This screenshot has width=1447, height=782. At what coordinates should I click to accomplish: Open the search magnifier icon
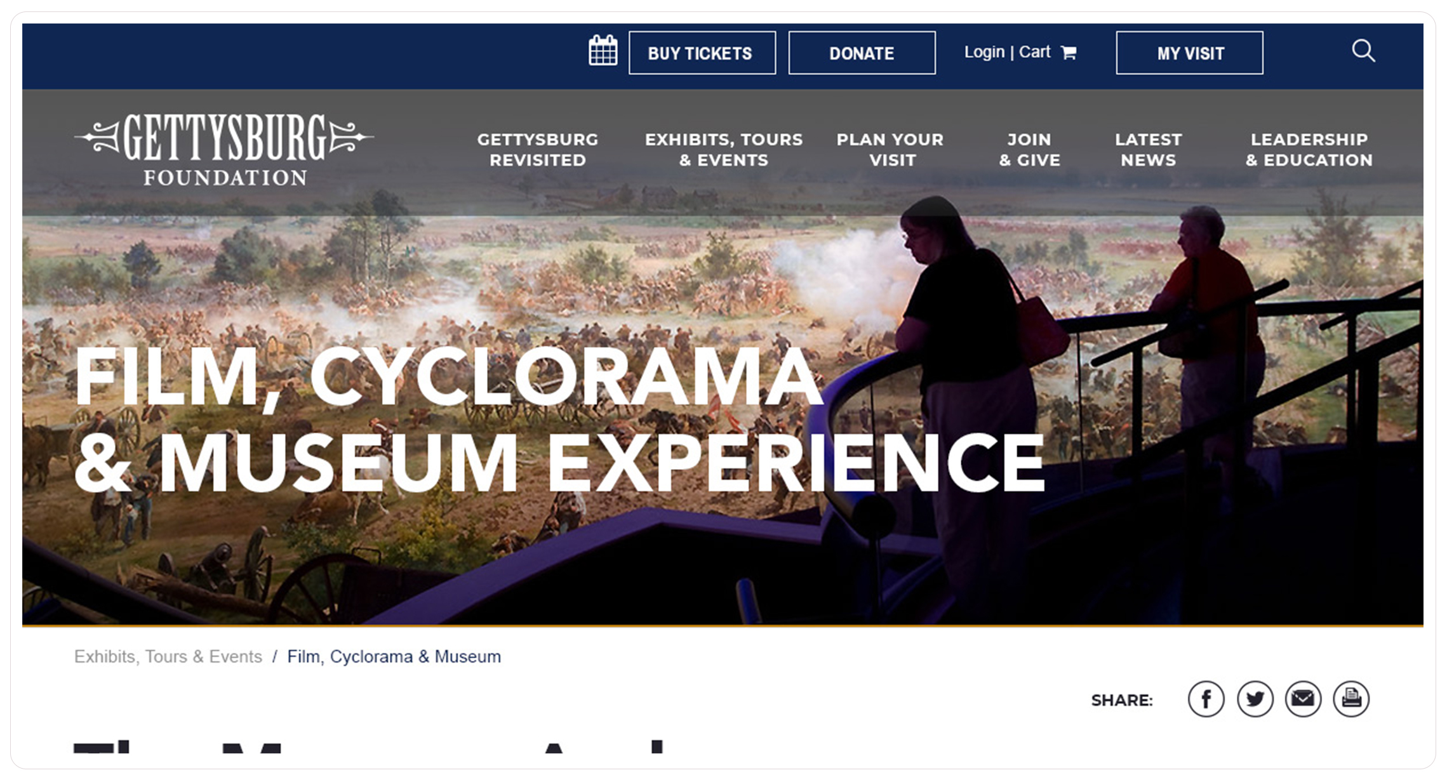(1363, 51)
